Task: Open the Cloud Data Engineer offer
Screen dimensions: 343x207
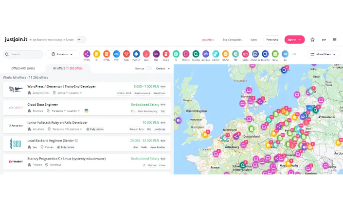Action: pos(87,108)
